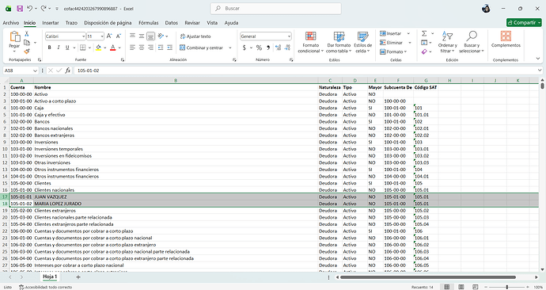Viewport: 546px width, 290px height.
Task: Decrease decimal places
Action: point(287,48)
